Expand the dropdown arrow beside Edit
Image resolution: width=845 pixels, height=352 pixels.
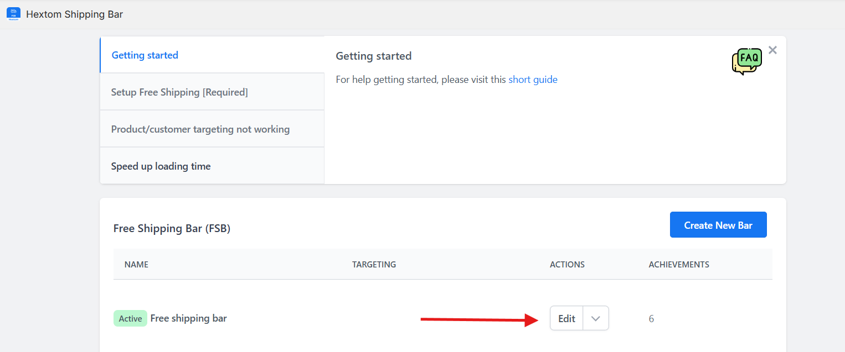pos(596,318)
